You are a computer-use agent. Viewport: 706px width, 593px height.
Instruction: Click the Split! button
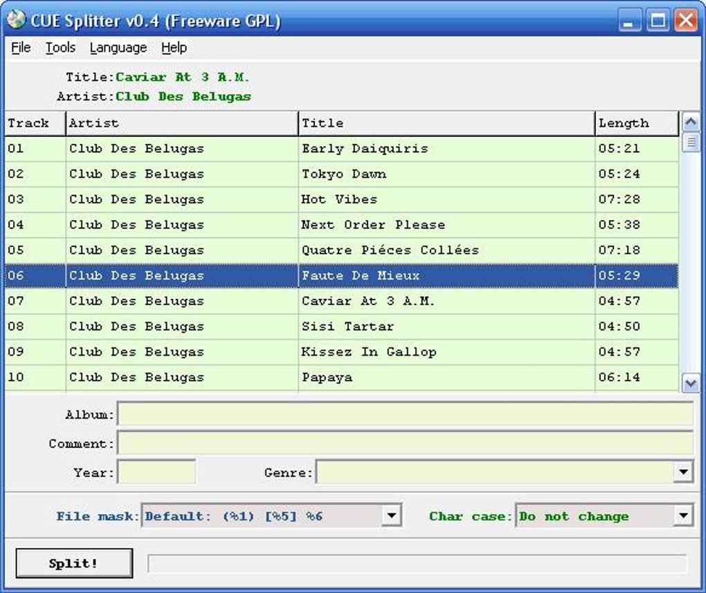tap(74, 563)
